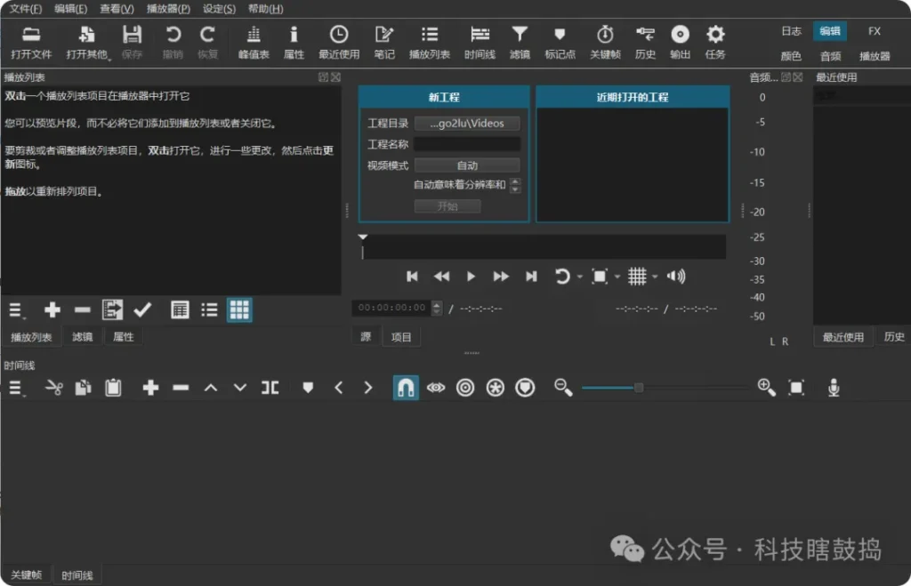
Task: Open the 编辑(E) menu
Action: click(x=70, y=9)
